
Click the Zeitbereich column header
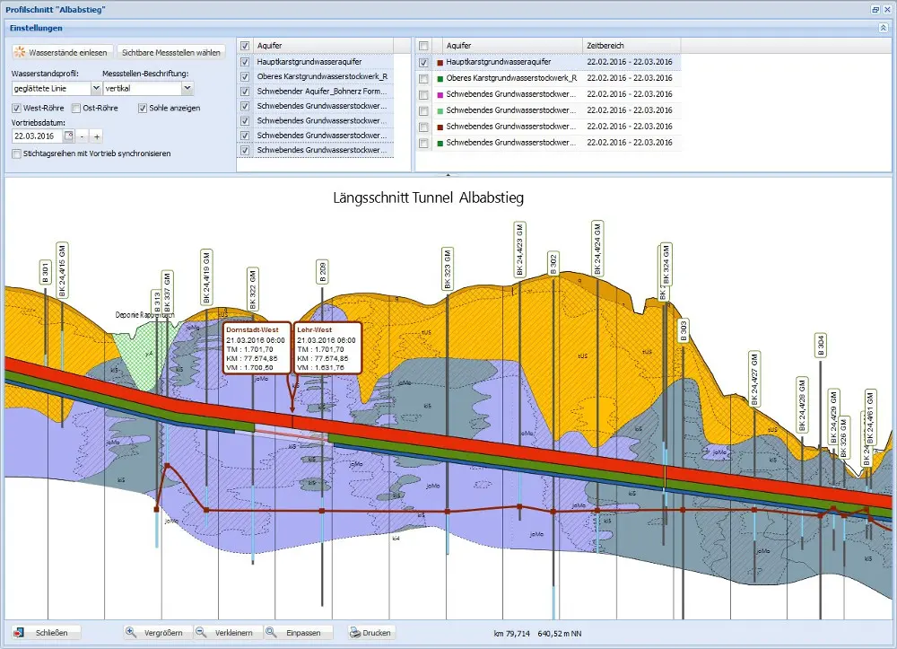click(631, 45)
